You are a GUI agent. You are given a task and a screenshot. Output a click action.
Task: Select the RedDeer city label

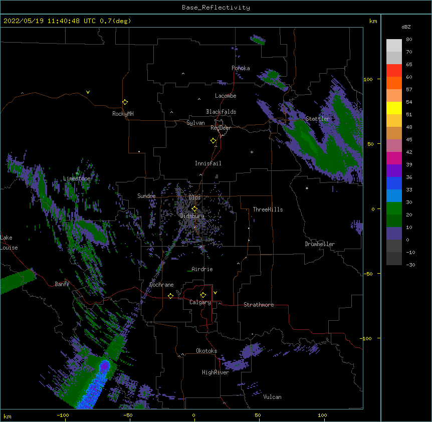[221, 128]
